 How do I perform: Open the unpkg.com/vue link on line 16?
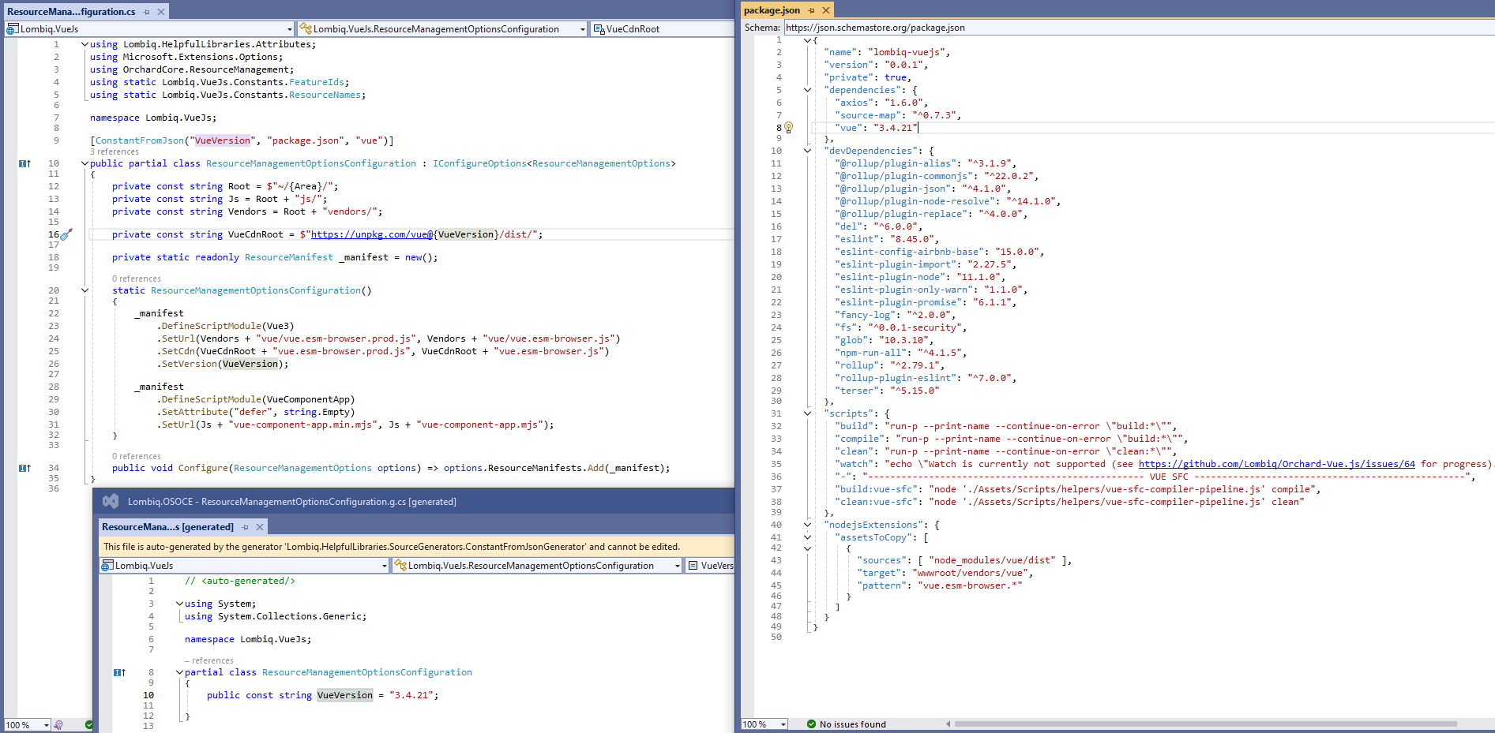pos(372,234)
